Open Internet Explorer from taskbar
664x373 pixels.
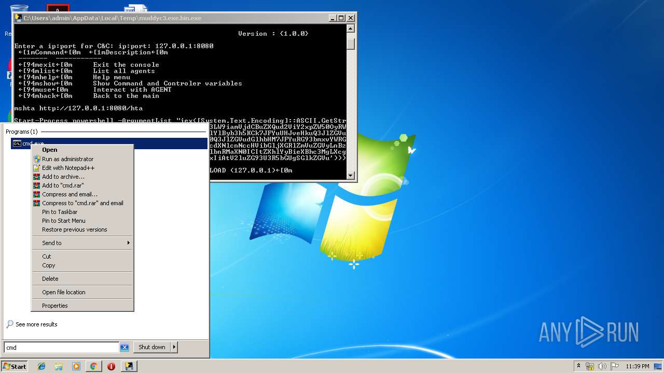coord(41,366)
